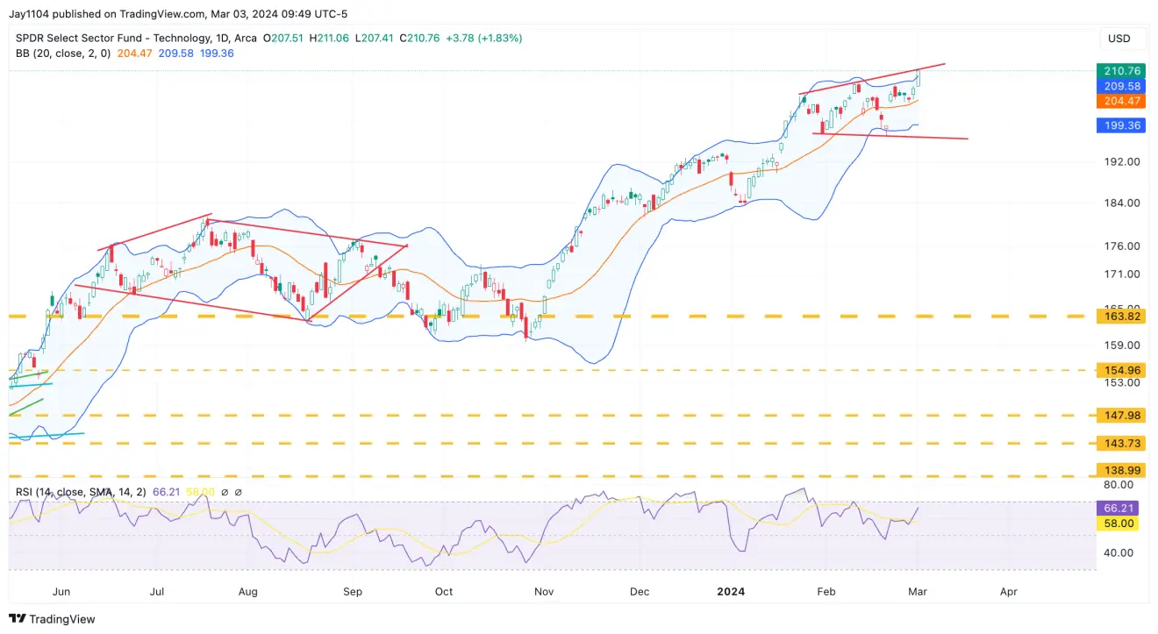
Task: Click the 199.36 value in BB legend
Action: pos(218,53)
